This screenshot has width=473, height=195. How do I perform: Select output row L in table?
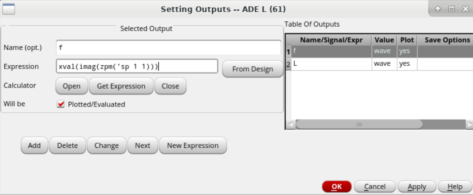coord(331,64)
